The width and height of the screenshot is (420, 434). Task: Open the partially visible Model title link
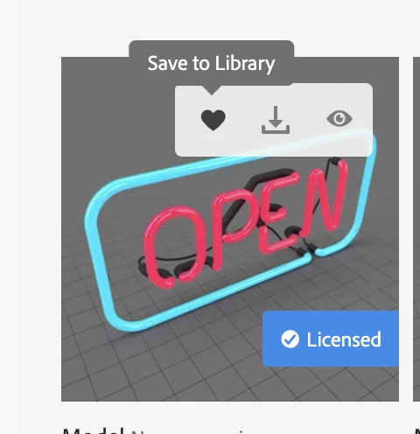tap(94, 430)
